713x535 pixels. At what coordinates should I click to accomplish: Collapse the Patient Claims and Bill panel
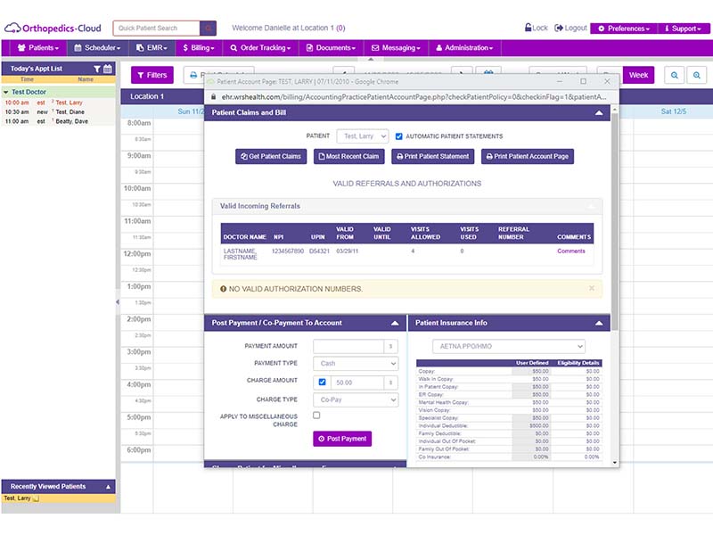click(599, 113)
